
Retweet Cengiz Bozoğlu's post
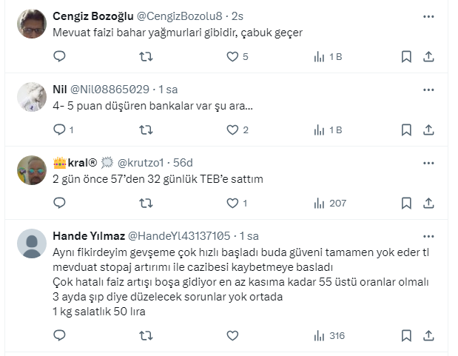pyautogui.click(x=147, y=56)
